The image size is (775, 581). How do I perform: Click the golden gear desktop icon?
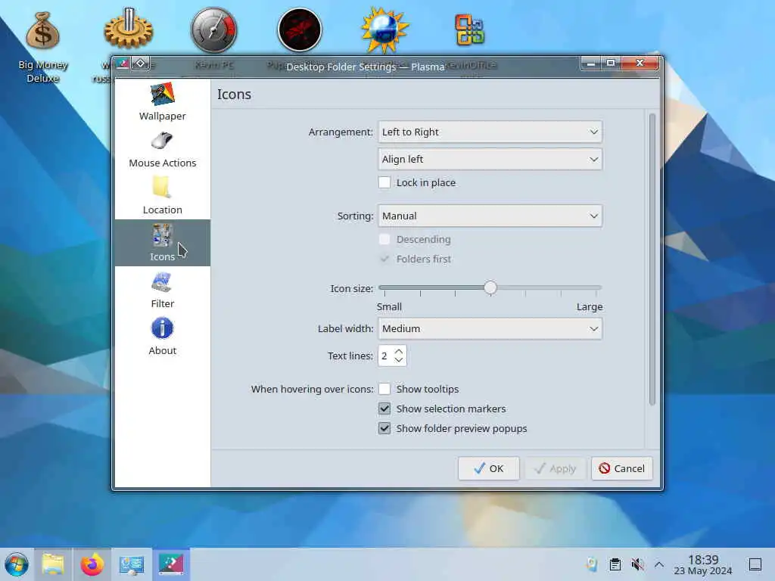pyautogui.click(x=128, y=30)
